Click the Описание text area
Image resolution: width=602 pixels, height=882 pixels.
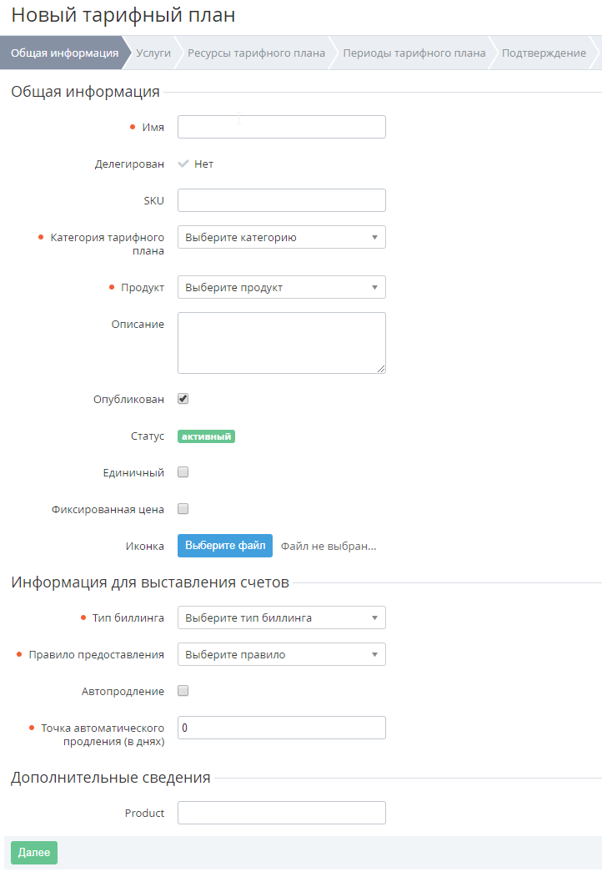[282, 343]
